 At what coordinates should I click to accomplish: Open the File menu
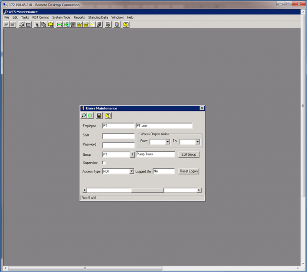7,17
